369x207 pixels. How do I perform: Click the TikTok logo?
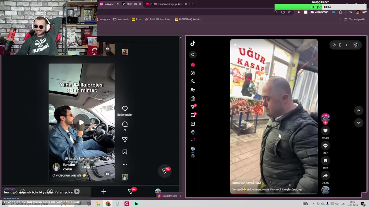point(193,43)
